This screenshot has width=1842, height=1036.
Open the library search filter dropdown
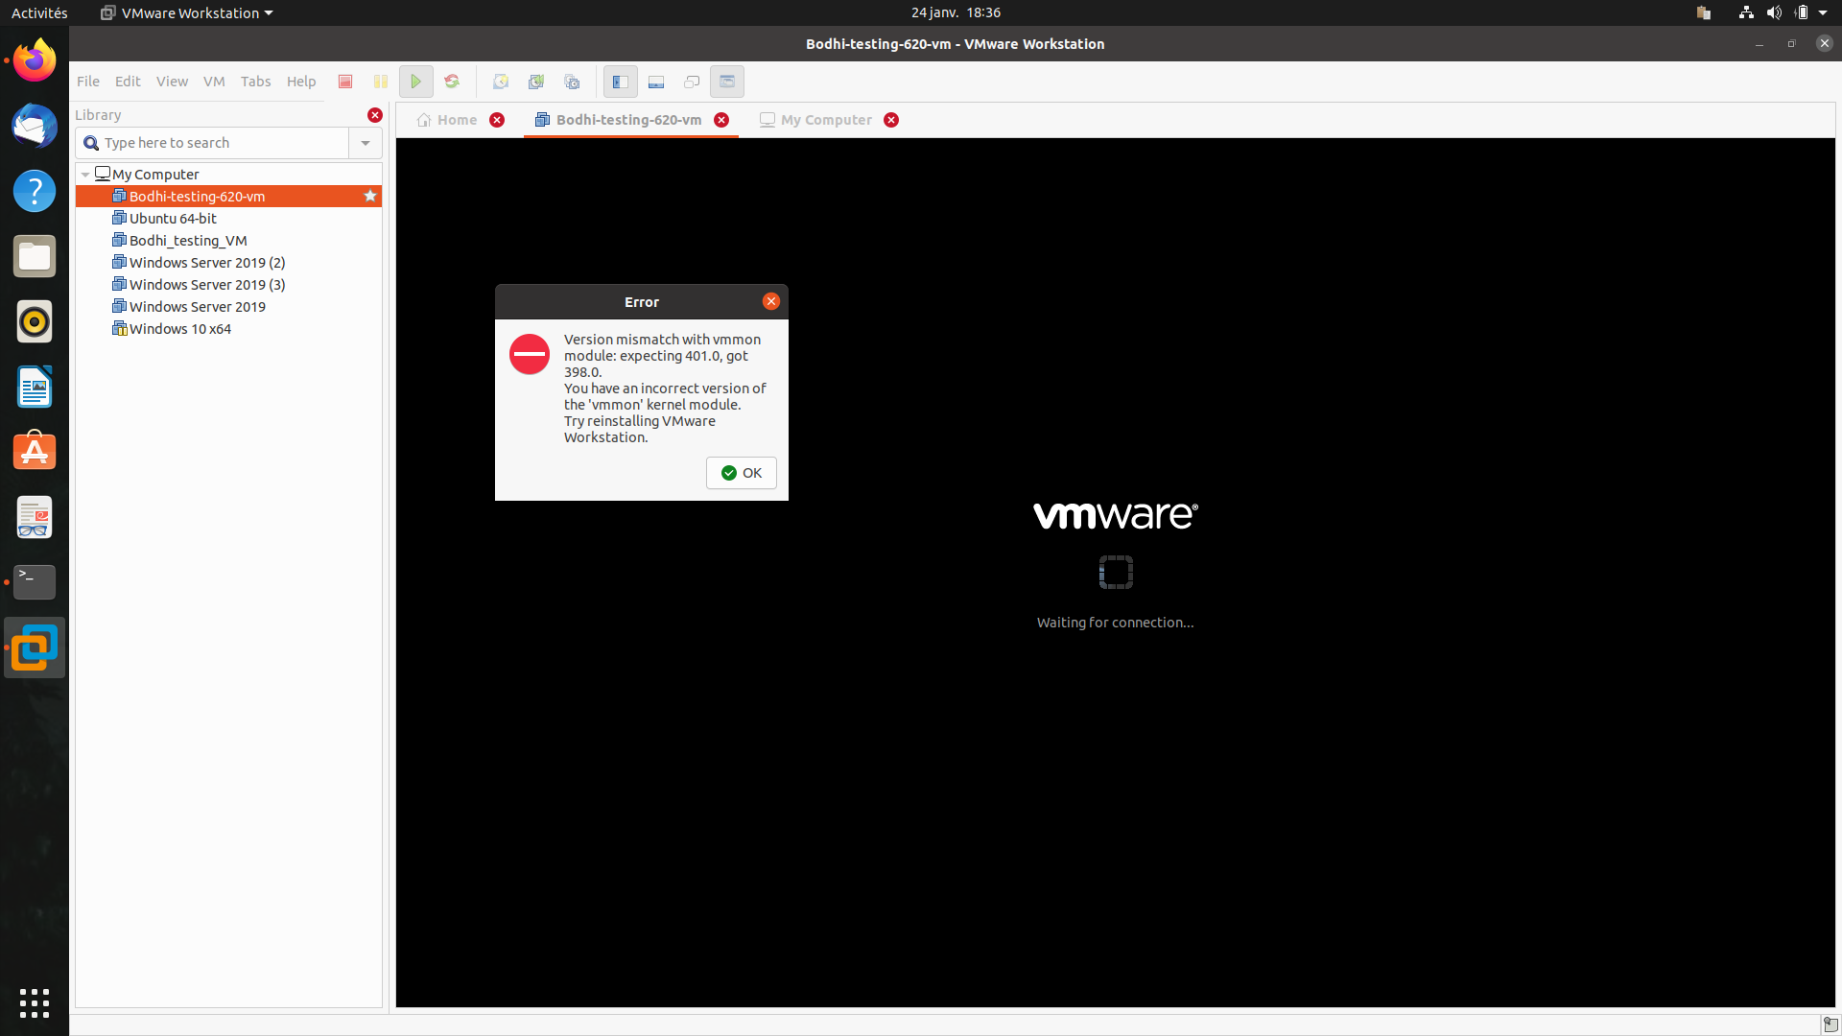[x=366, y=143]
